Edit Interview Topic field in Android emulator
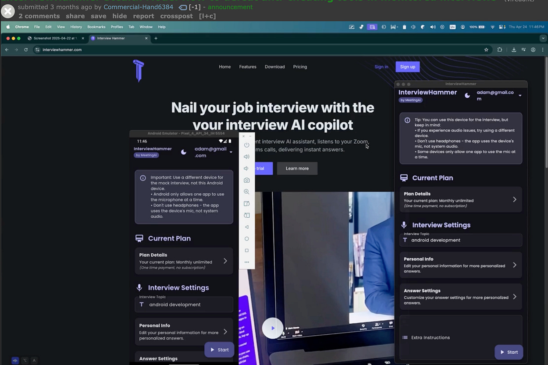 [184, 305]
